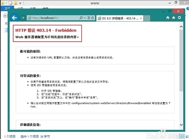The image size is (189, 139).
Task: Maximize the Internet Explorer window
Action: pyautogui.click(x=170, y=11)
